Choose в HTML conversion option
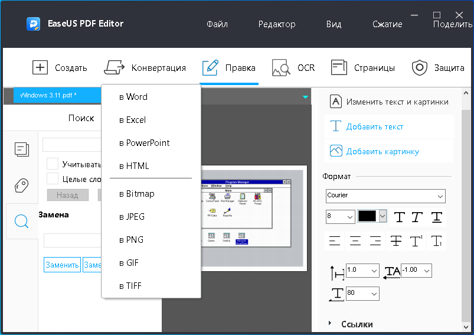The image size is (474, 335). click(x=151, y=166)
